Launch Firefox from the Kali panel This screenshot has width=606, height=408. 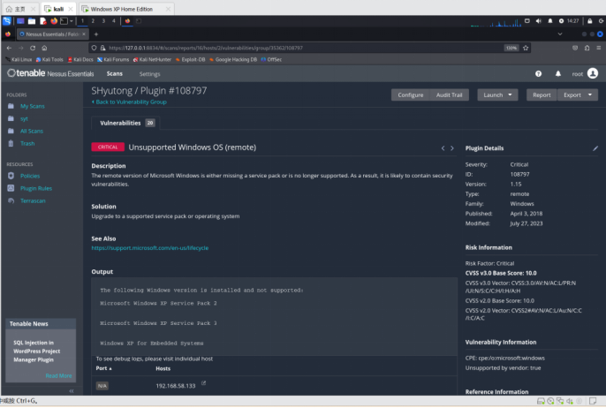pos(54,21)
